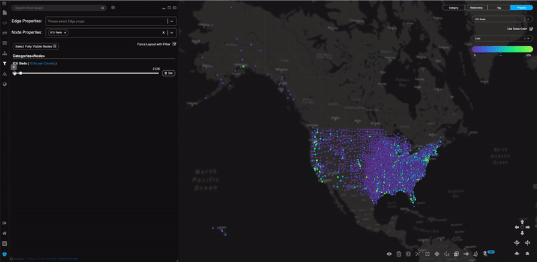Viewport: 537px width, 262px height.
Task: Open the Cool color scheme dropdown
Action: tap(502, 38)
